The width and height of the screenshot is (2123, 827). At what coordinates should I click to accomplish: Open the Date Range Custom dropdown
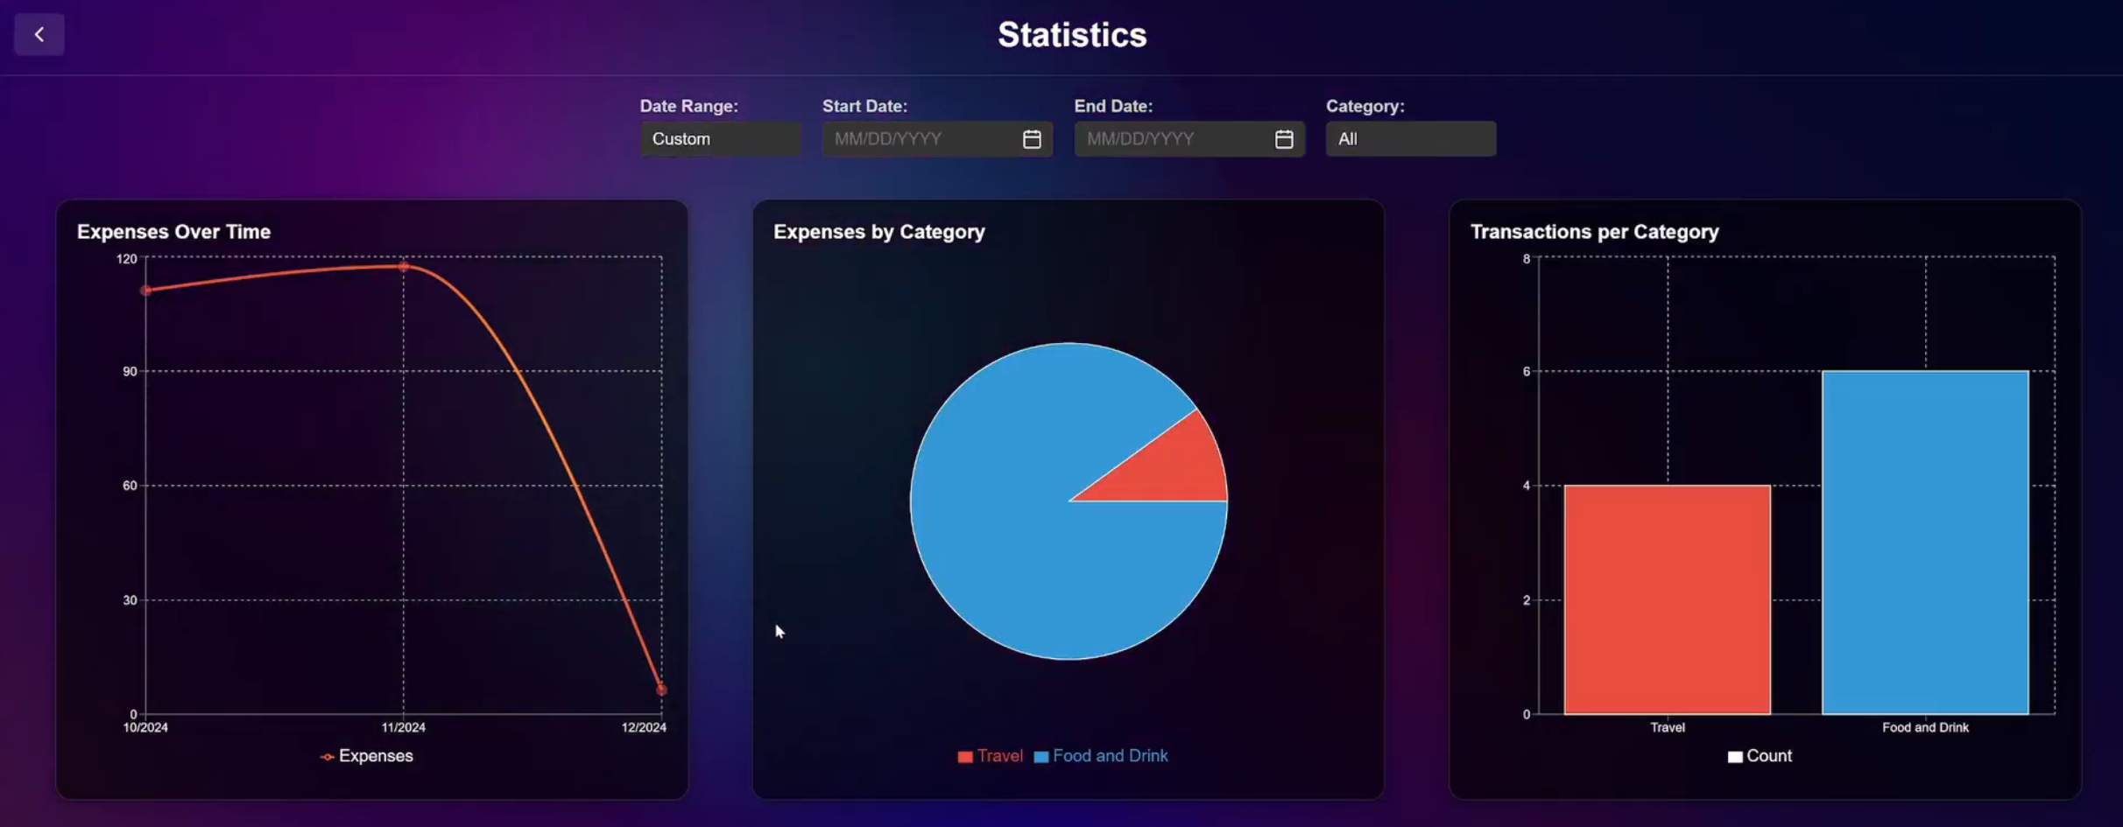click(719, 139)
